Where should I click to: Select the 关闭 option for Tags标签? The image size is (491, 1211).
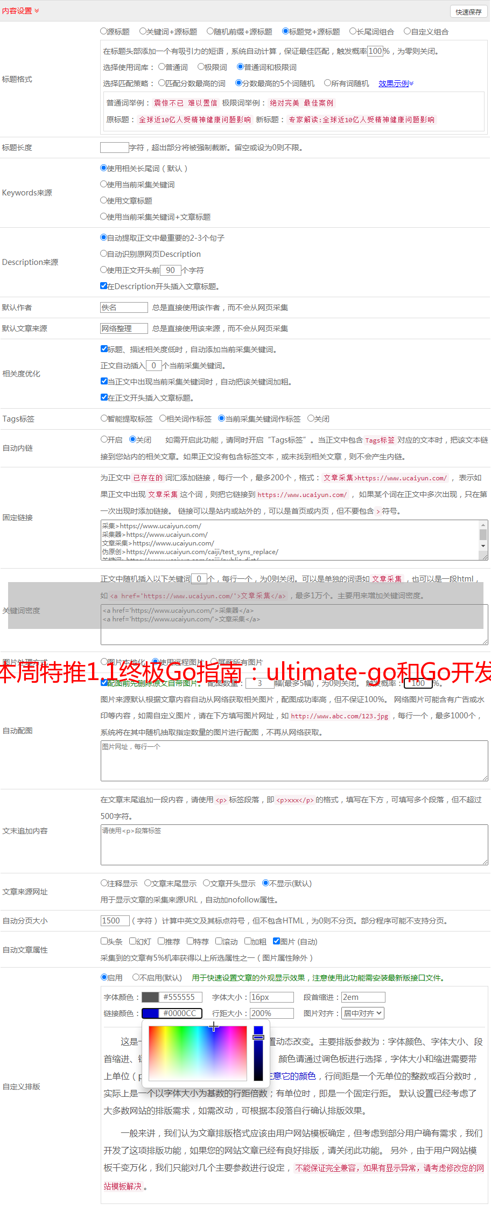tap(311, 418)
